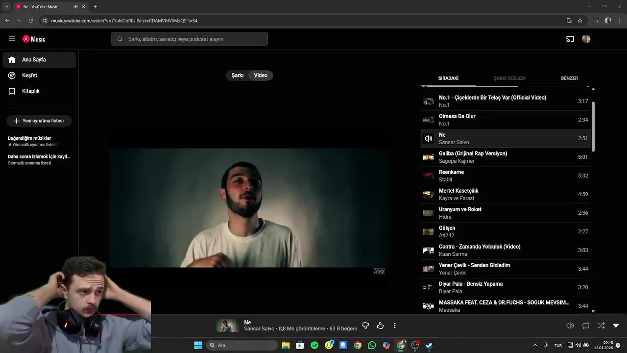
Task: Collapse the player page with arrow
Action: [616, 326]
